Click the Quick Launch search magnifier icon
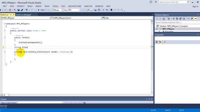The width and height of the screenshot is (200, 112). click(188, 2)
